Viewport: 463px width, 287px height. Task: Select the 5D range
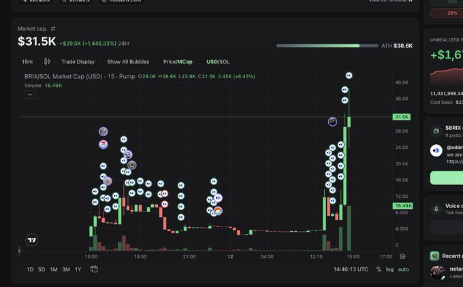[42, 269]
